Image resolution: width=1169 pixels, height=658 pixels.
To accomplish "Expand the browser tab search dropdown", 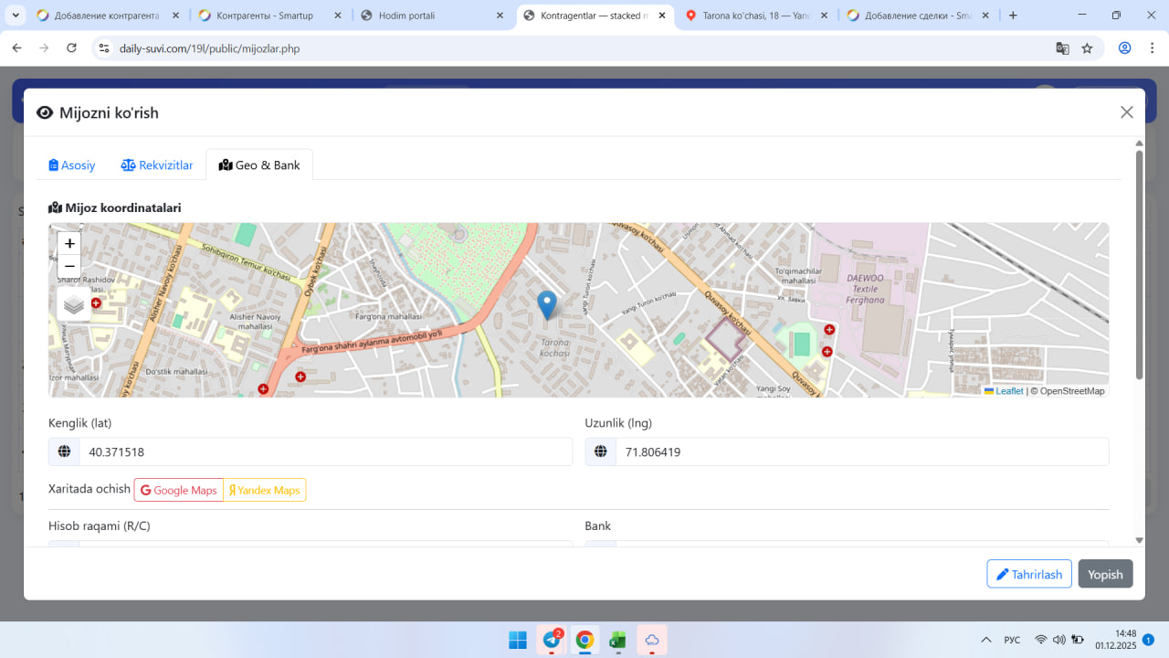I will [x=16, y=16].
